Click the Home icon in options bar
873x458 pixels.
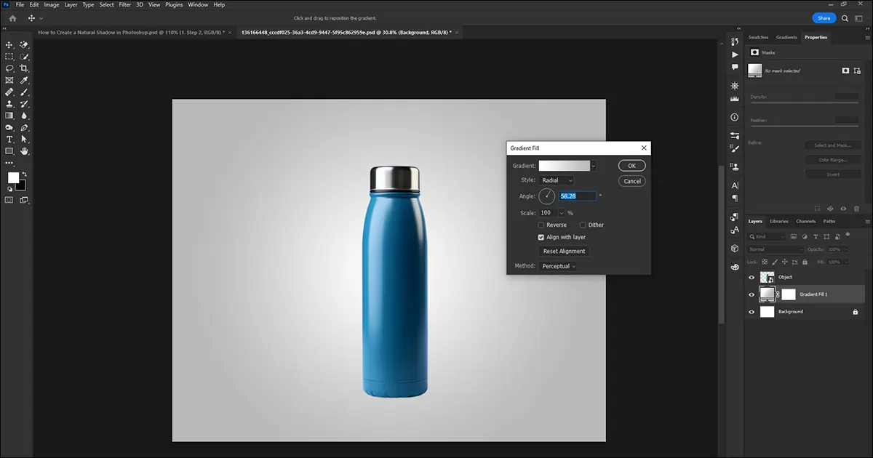[x=12, y=18]
